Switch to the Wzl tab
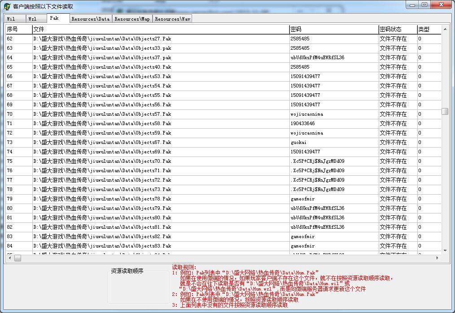 point(36,19)
